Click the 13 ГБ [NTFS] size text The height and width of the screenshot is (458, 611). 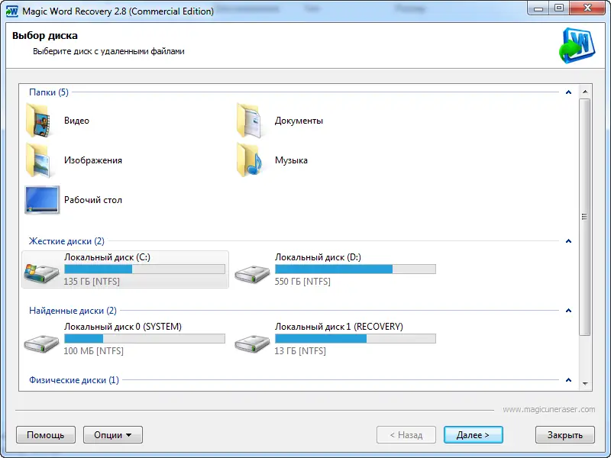click(x=300, y=350)
